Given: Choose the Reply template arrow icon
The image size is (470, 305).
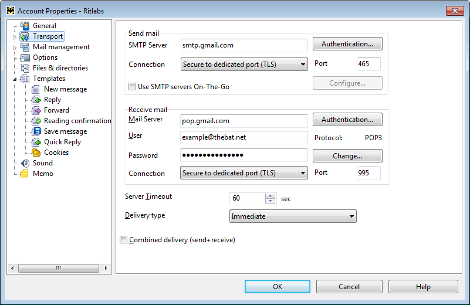Looking at the screenshot, I should 36,100.
